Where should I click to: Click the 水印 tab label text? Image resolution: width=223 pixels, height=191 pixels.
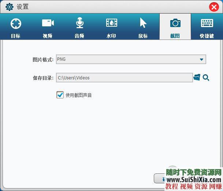coord(111,36)
